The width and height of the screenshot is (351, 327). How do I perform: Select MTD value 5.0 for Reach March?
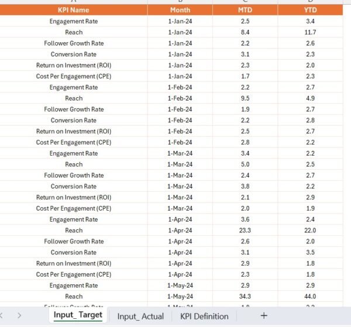[245, 164]
